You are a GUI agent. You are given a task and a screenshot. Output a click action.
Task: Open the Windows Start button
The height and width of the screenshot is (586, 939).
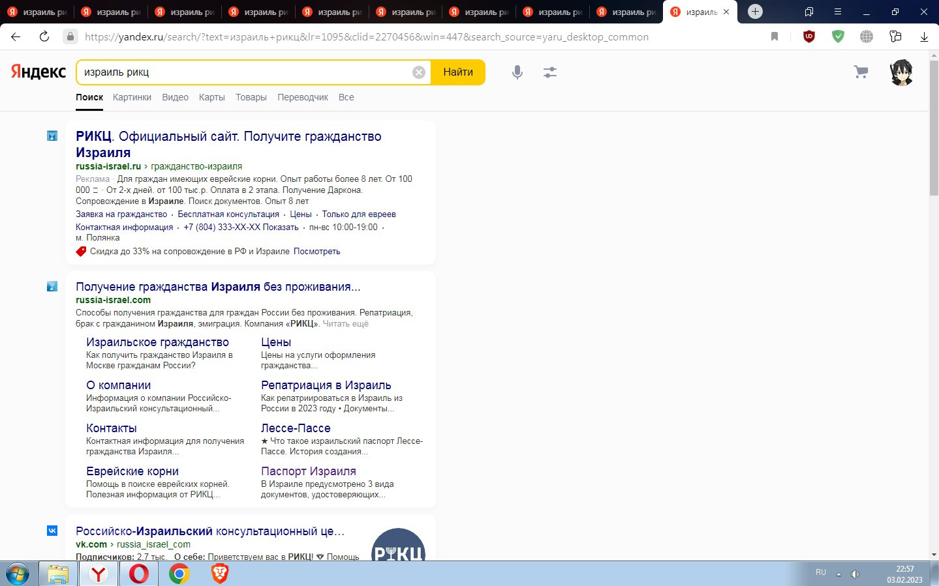[18, 574]
